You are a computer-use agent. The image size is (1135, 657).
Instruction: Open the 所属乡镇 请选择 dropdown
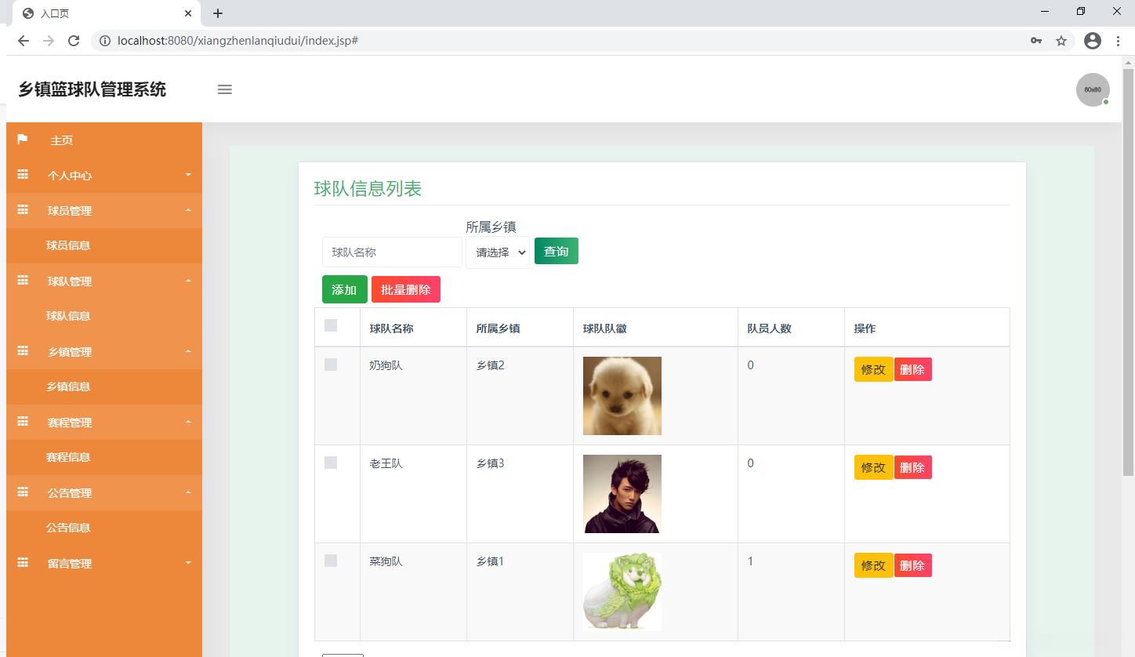coord(498,252)
